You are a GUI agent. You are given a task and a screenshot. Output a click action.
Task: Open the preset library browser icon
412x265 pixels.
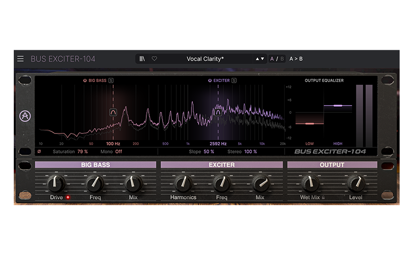pos(142,59)
